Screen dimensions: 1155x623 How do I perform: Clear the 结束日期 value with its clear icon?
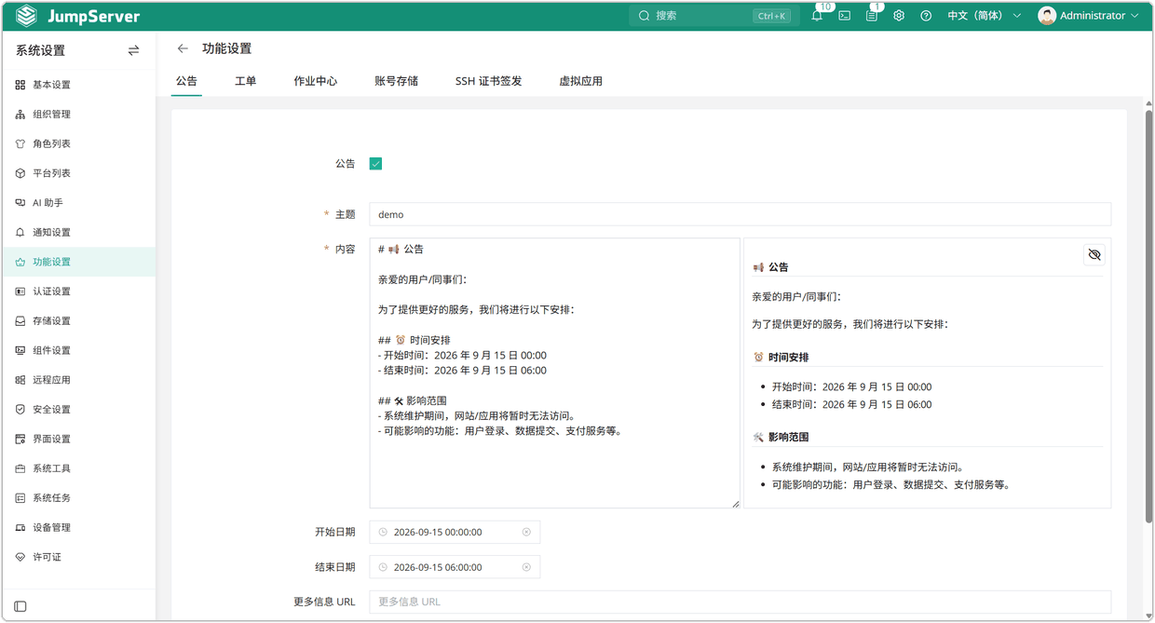pos(526,567)
